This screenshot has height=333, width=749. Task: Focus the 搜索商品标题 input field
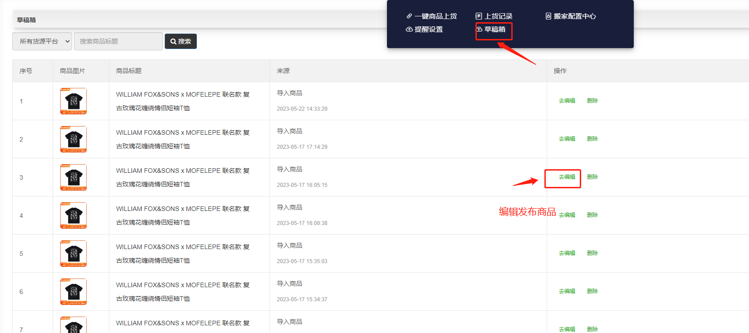(x=118, y=41)
